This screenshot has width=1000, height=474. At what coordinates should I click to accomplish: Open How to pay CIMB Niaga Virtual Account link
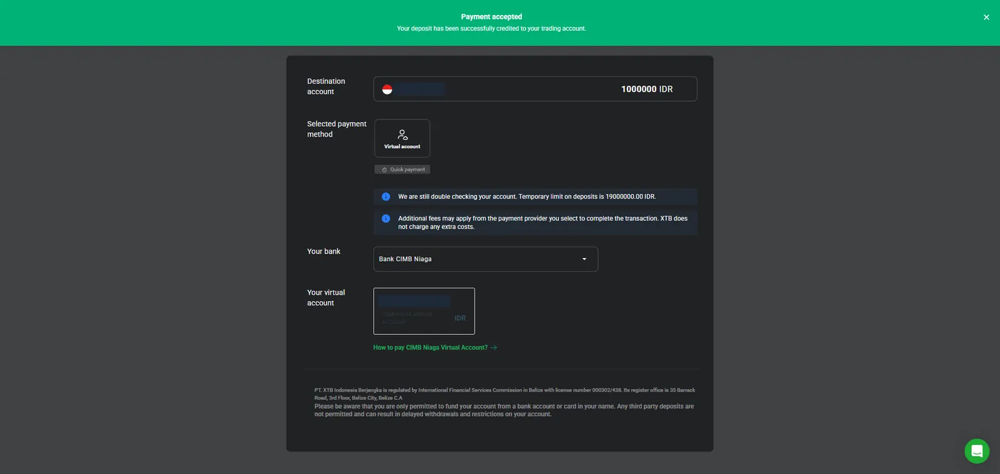coord(435,348)
